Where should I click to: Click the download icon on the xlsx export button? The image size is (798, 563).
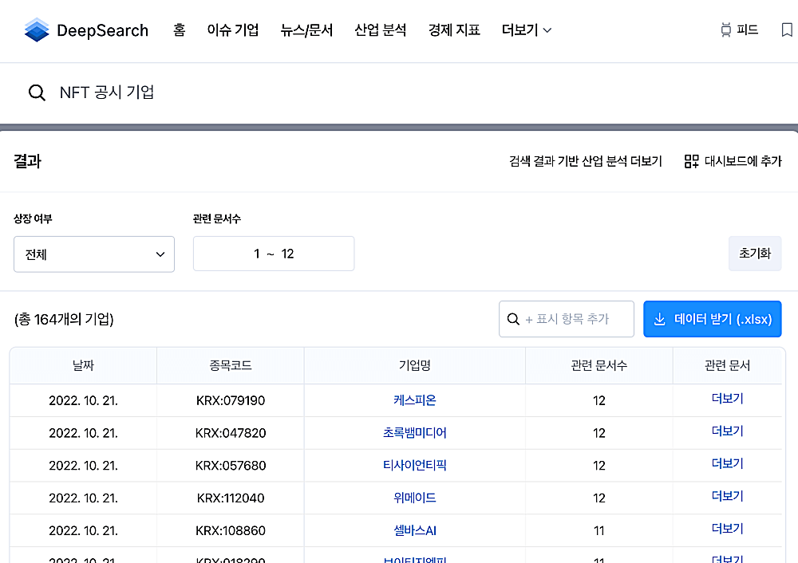660,318
